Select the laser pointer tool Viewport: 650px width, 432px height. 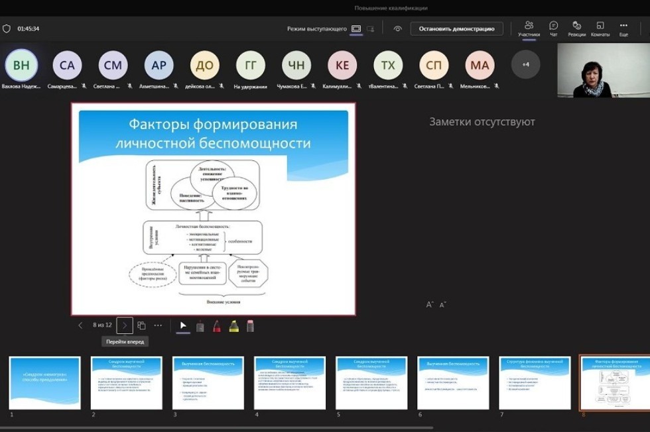point(200,325)
